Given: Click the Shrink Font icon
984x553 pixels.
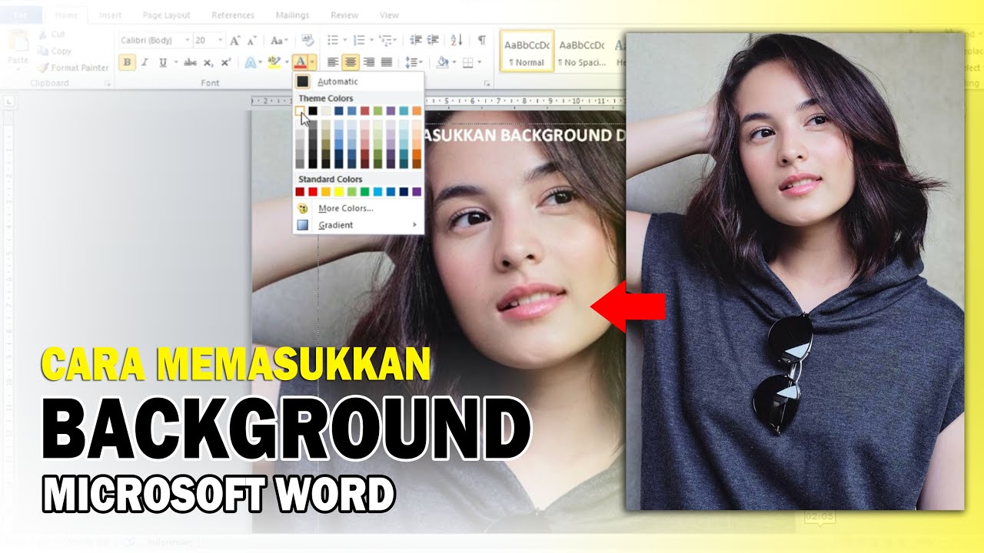Looking at the screenshot, I should (252, 40).
